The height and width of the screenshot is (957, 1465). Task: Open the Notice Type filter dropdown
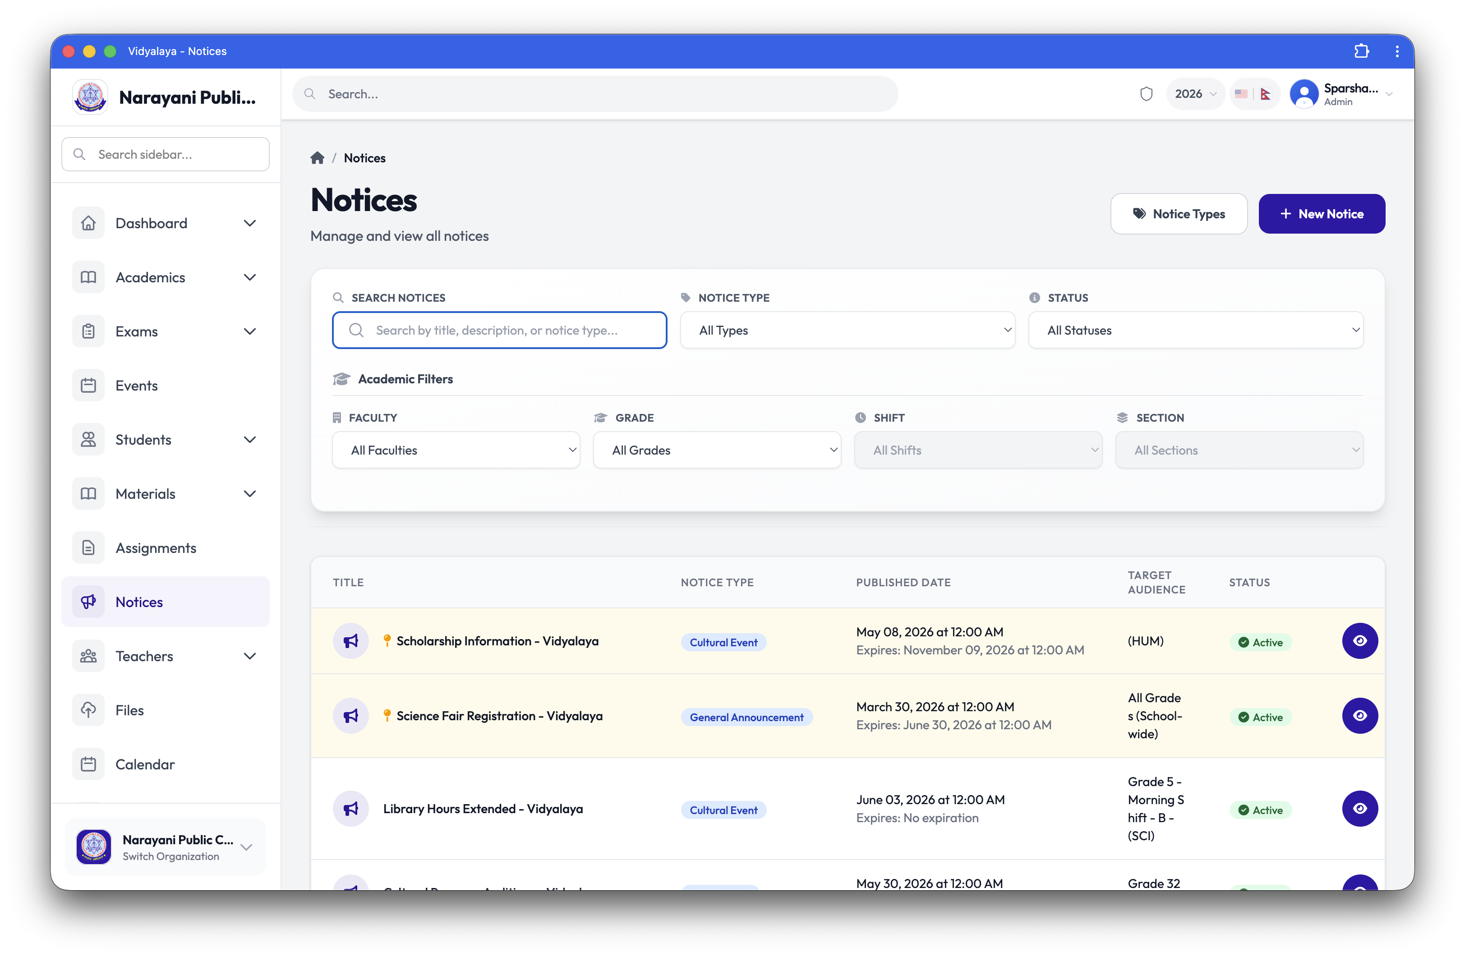point(847,331)
